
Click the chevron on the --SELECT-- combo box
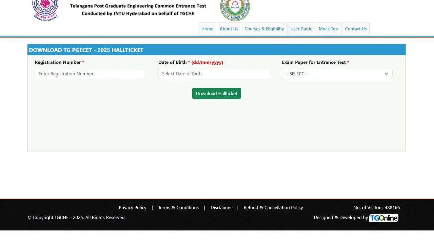[386, 74]
